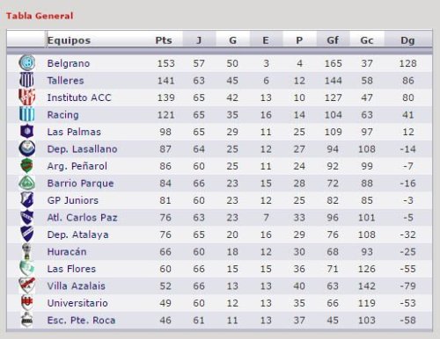
Task: Click the Racing light-blue striped crest
Action: point(26,114)
